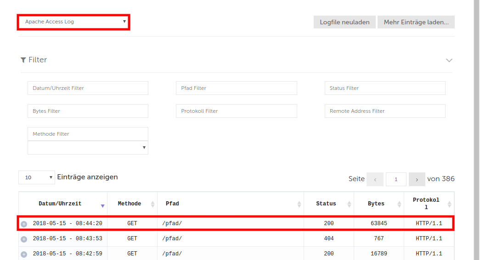
Task: Go to the next page of entries
Action: coord(417,179)
